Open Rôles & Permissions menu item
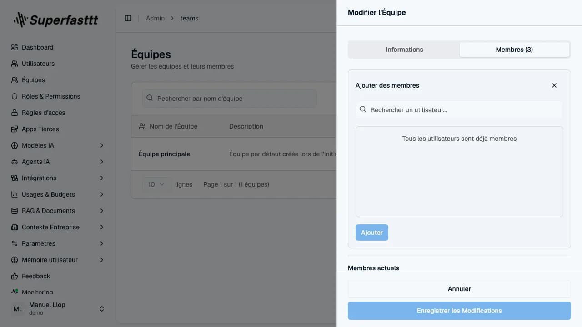The image size is (582, 327). pyautogui.click(x=58, y=96)
